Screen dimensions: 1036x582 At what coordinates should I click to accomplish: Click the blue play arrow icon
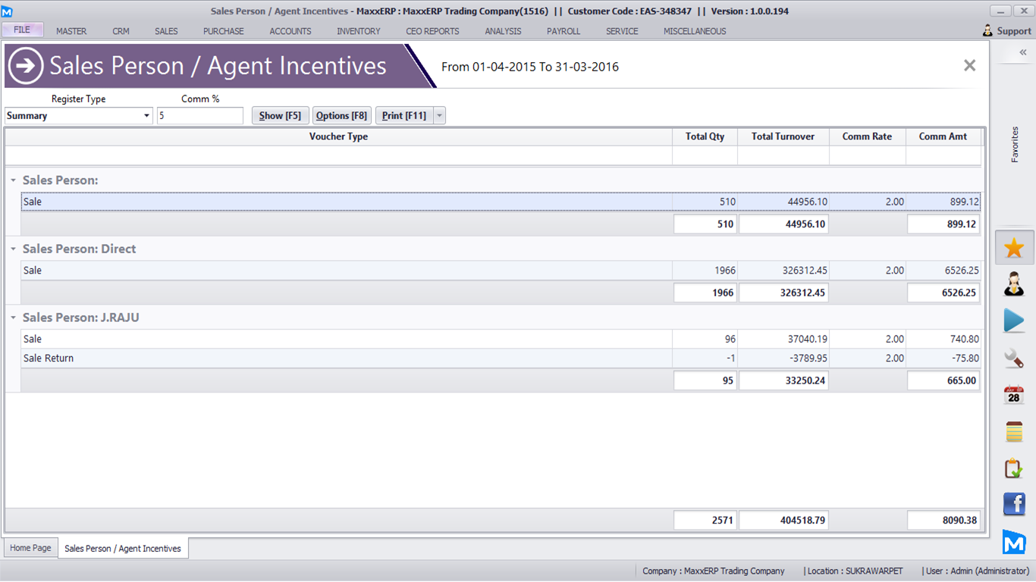[1014, 321]
